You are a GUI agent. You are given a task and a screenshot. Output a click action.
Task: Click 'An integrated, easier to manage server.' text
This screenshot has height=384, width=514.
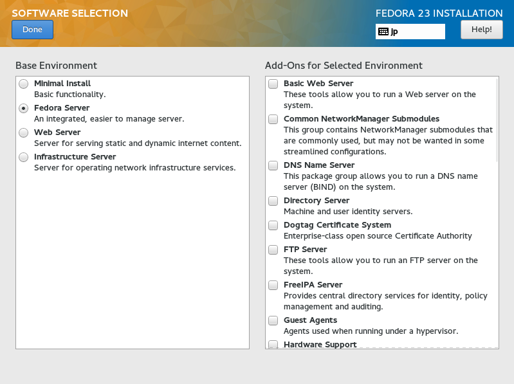pos(109,119)
